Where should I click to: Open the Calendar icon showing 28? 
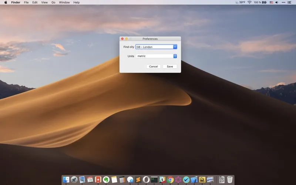tap(90, 179)
